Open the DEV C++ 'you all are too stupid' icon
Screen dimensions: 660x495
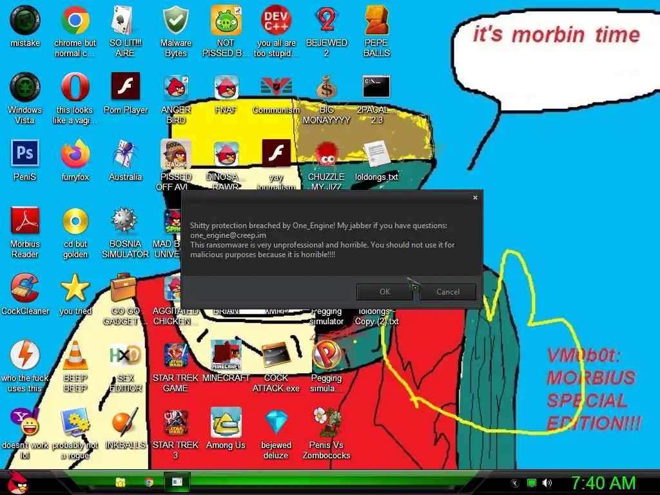(276, 20)
